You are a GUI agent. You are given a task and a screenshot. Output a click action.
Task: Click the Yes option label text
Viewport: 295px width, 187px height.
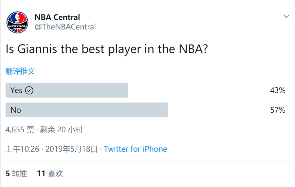point(16,90)
